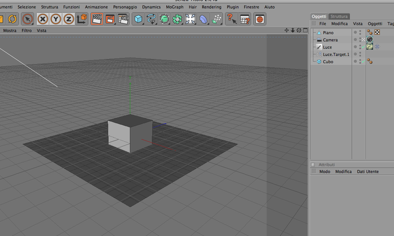
Task: Click the Piano phong tag
Action: (x=370, y=32)
